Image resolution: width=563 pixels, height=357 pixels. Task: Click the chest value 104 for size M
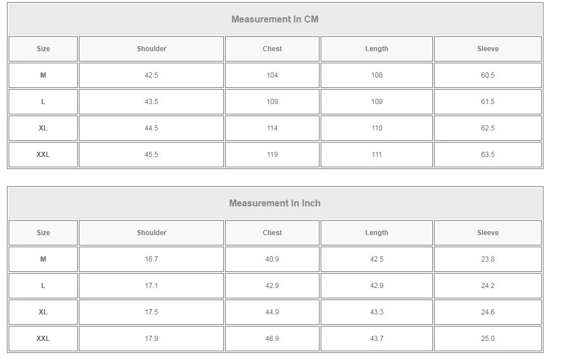click(x=272, y=75)
